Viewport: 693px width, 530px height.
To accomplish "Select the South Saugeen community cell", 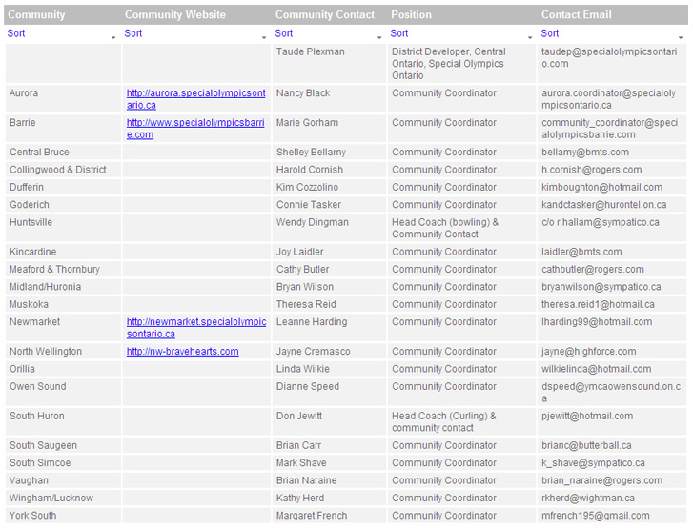I will point(63,445).
